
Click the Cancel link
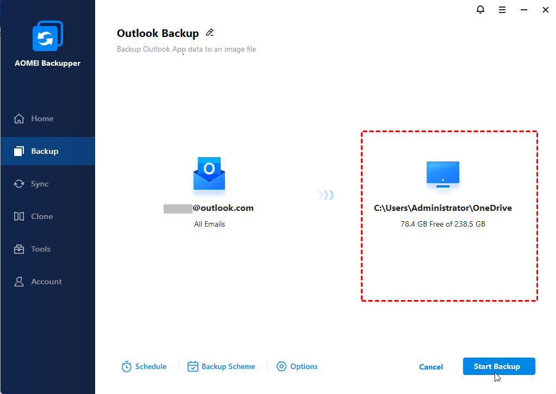(x=431, y=367)
